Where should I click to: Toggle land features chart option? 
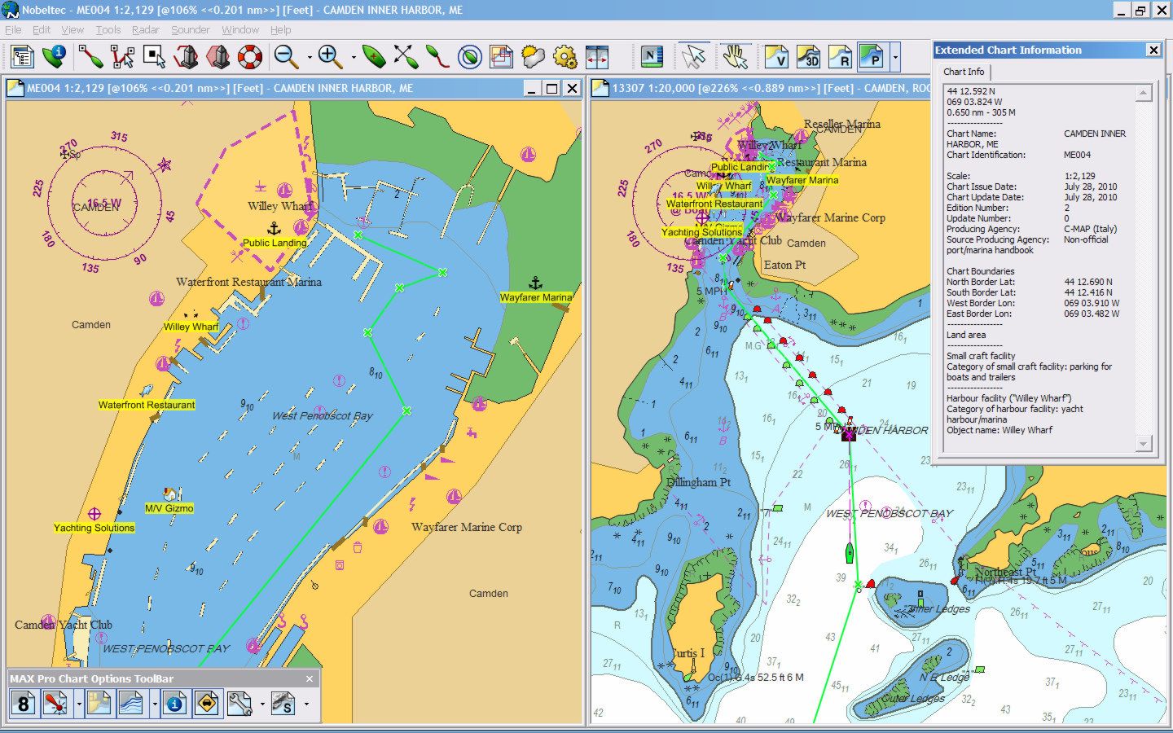coord(99,704)
